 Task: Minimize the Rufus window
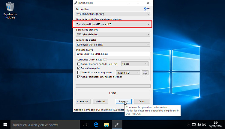pos(128,3)
